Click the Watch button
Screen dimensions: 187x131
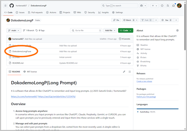point(128,20)
